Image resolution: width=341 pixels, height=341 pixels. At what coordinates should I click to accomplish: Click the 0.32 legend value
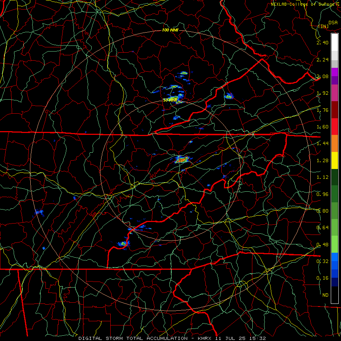coord(322,261)
